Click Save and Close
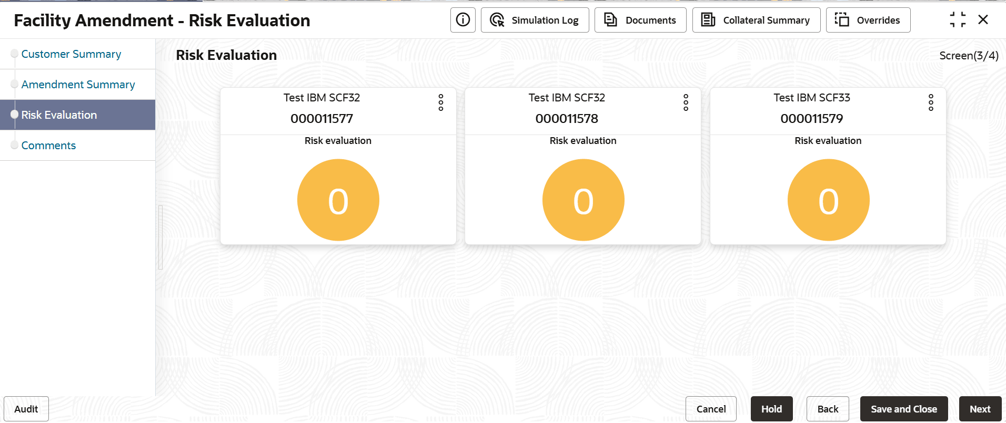This screenshot has width=1006, height=423. 904,409
